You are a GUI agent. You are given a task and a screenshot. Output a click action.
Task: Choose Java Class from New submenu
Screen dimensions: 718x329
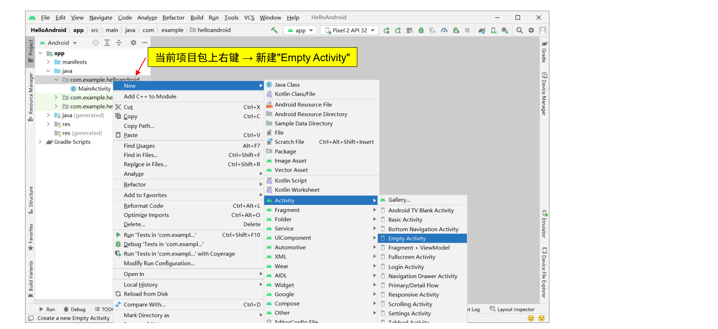click(x=322, y=85)
